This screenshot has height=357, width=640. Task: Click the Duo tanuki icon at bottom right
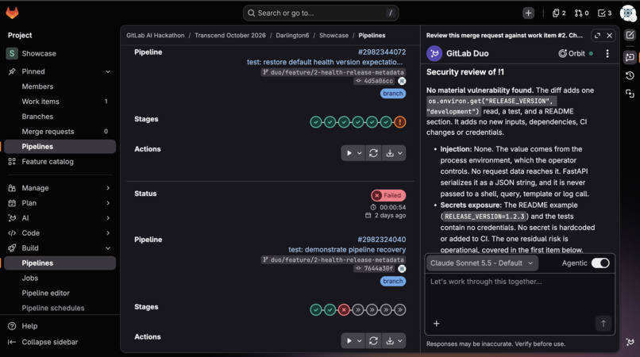tap(630, 342)
